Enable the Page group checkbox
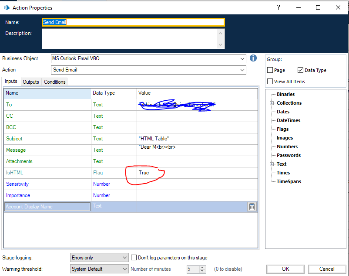The width and height of the screenshot is (349, 276). (270, 70)
